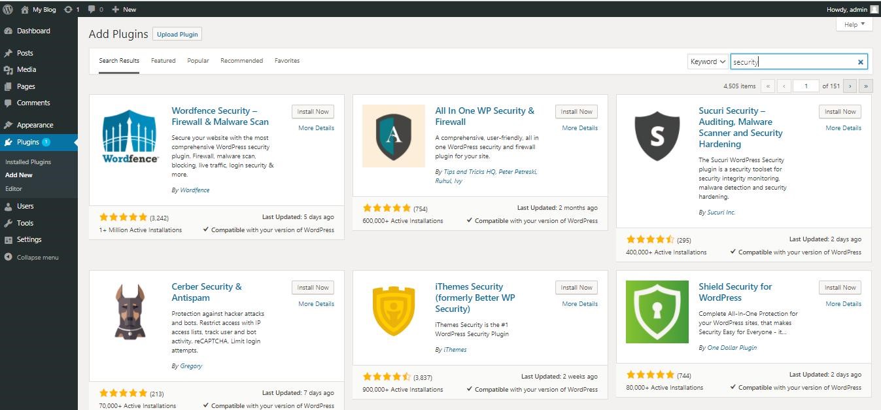Install Now for Wordfence Security
Image resolution: width=881 pixels, height=410 pixels.
pos(312,111)
